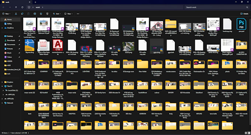Click the Copy icon in toolbar
This screenshot has height=135, width=251.
[22, 14]
